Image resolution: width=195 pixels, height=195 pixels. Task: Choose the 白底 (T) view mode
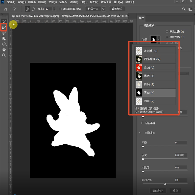coord(155,84)
